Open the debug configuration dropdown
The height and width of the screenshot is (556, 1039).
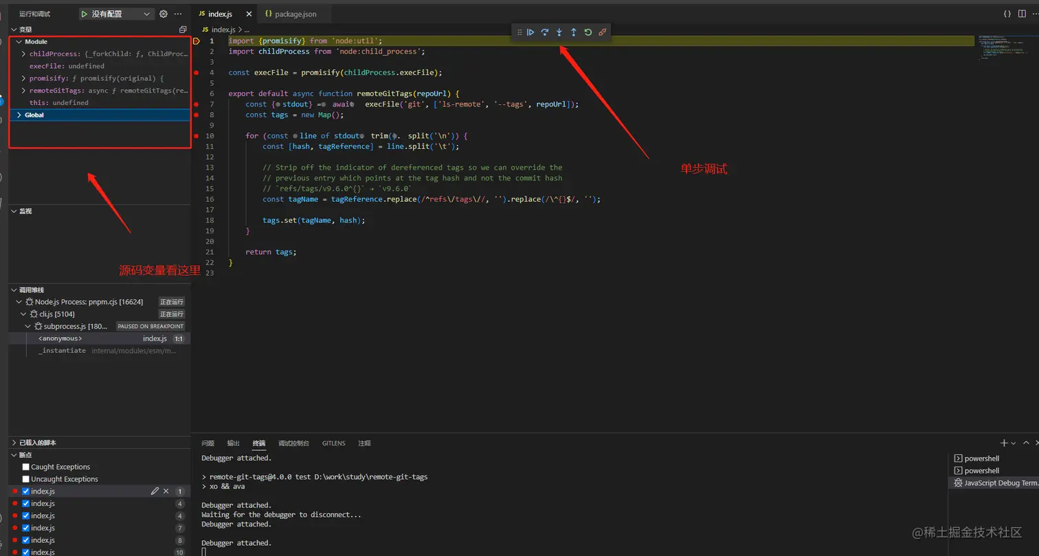[117, 14]
